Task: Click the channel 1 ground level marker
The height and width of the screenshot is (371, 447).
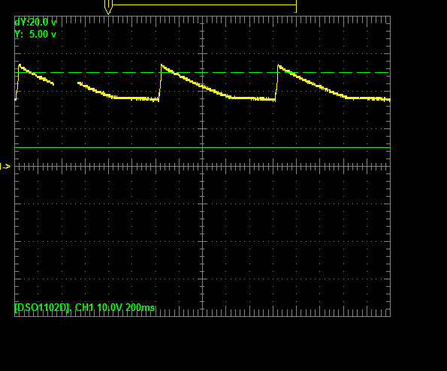Action: pyautogui.click(x=5, y=167)
